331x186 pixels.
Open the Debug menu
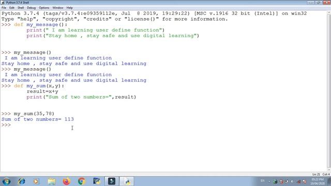pyautogui.click(x=31, y=8)
